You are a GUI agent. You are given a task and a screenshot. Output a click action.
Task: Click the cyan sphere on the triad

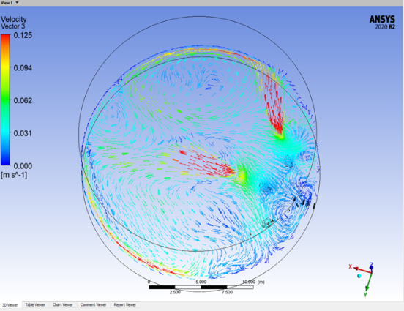tap(359, 276)
